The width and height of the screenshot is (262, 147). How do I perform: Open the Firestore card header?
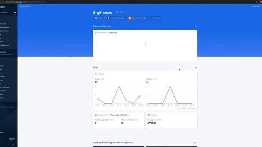coord(101,74)
